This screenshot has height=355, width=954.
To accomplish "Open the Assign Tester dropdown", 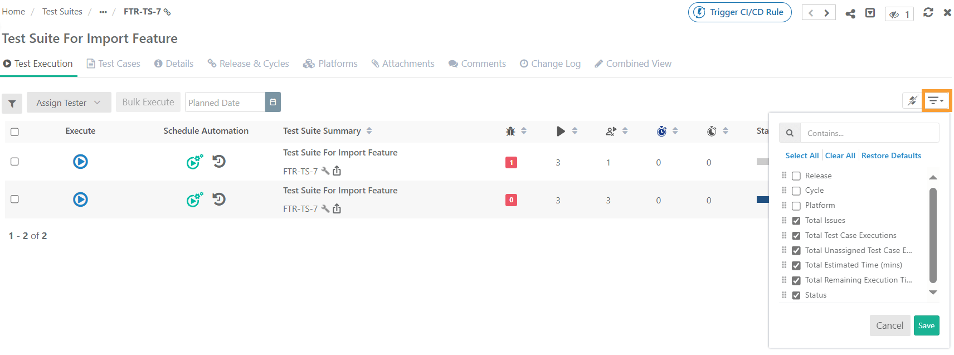I will tap(68, 102).
